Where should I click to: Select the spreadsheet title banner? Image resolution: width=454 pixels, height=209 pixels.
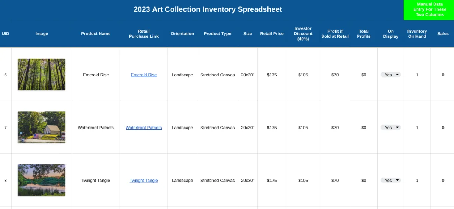pos(208,9)
